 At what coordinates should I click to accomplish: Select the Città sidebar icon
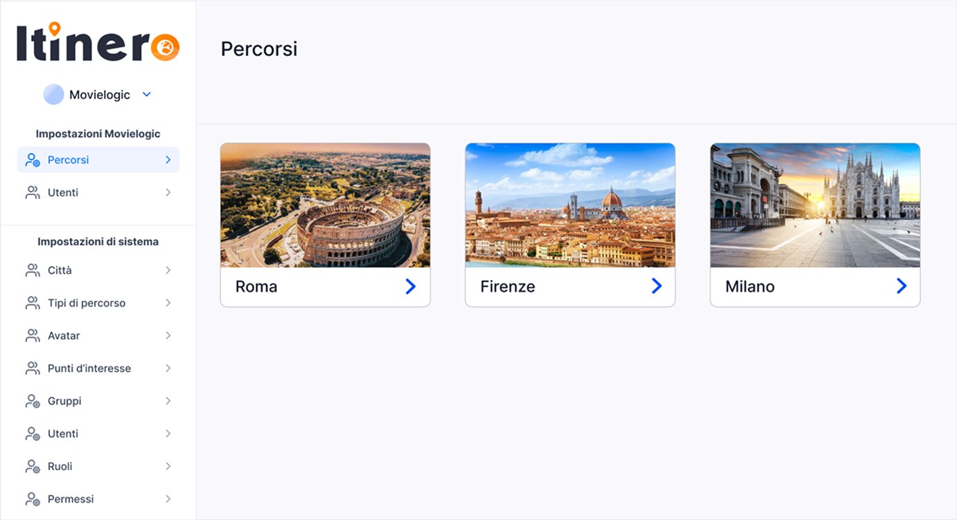[32, 270]
